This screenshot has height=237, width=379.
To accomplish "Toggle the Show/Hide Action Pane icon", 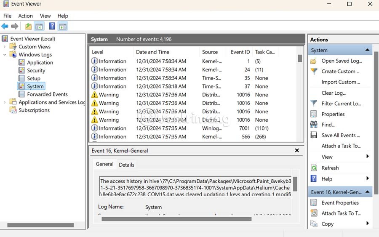I will [63, 26].
